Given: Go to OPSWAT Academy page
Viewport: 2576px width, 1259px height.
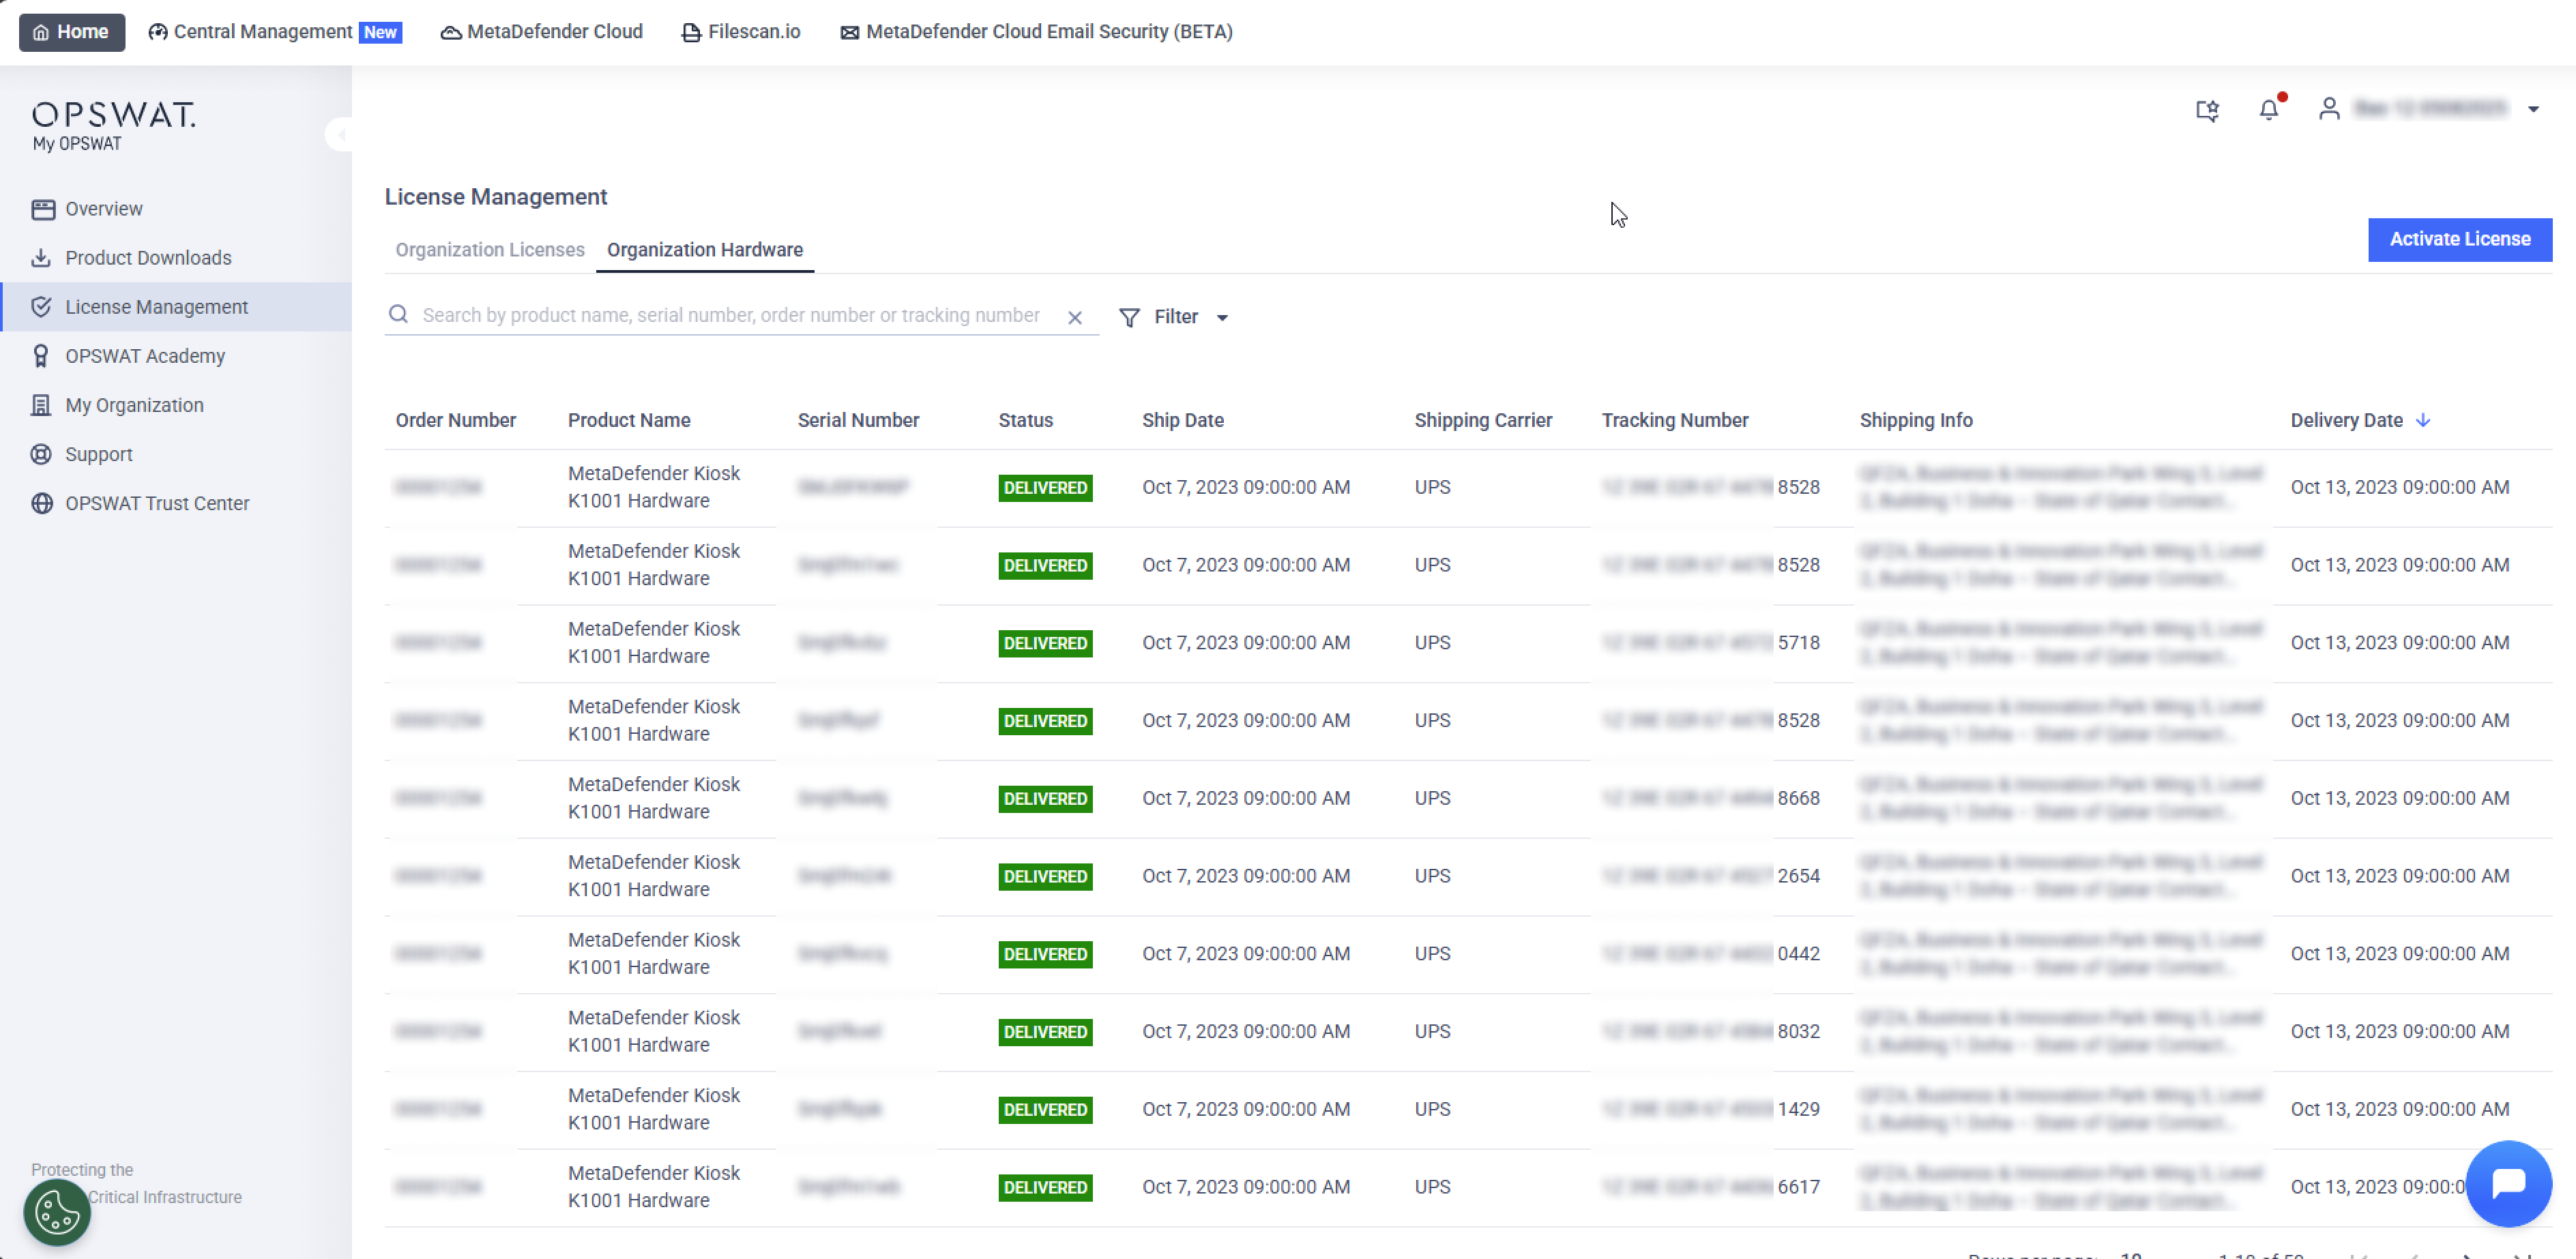Looking at the screenshot, I should pyautogui.click(x=145, y=356).
